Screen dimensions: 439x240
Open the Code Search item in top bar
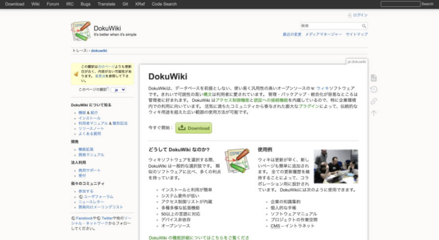(x=165, y=4)
